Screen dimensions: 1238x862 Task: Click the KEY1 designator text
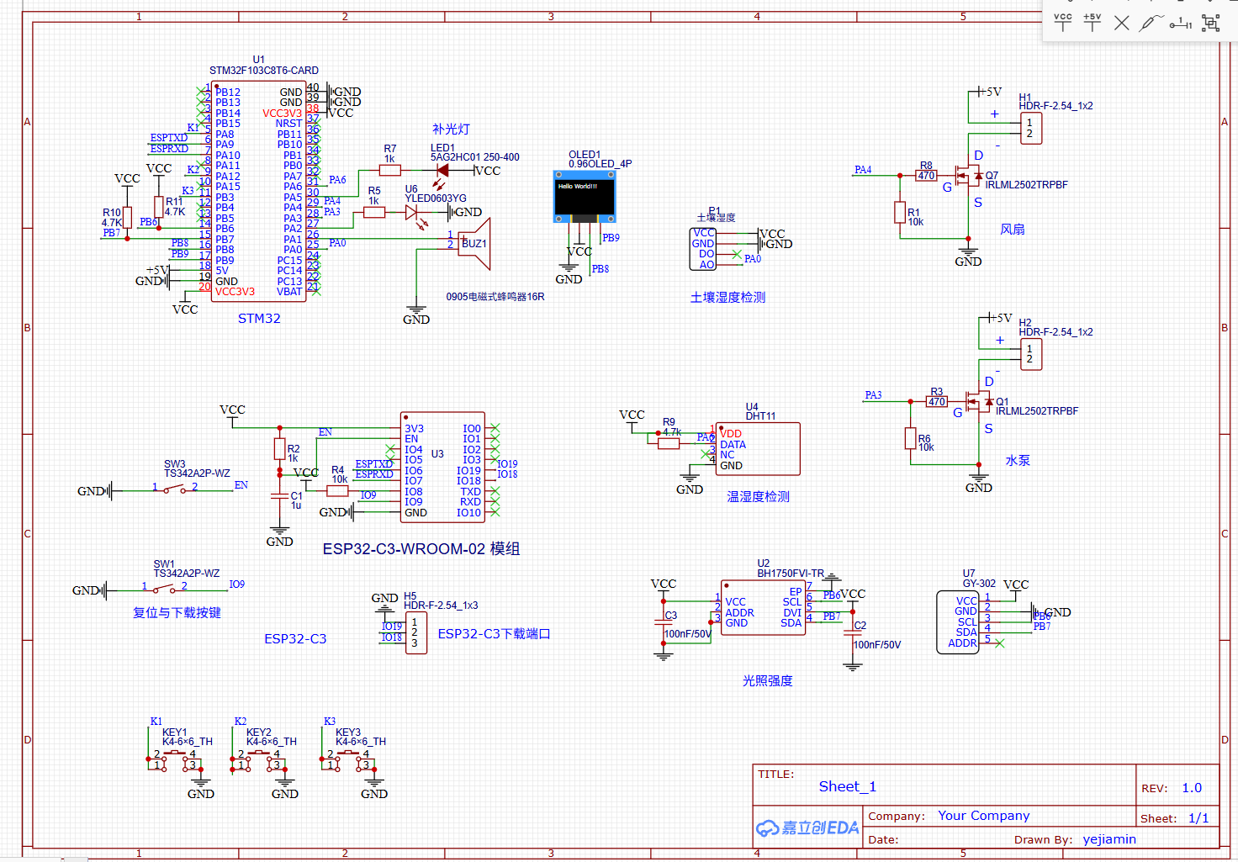click(175, 732)
